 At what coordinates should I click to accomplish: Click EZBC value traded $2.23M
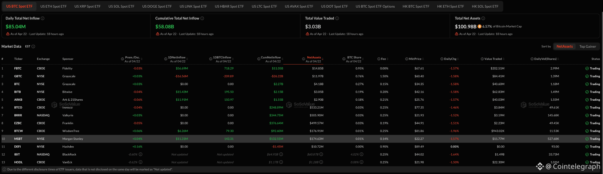[x=499, y=123]
